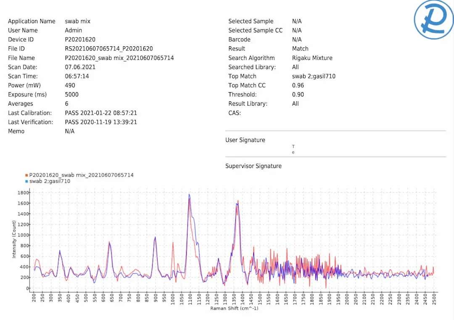Click the Supervisor Signature label
The width and height of the screenshot is (454, 320).
pyautogui.click(x=253, y=166)
